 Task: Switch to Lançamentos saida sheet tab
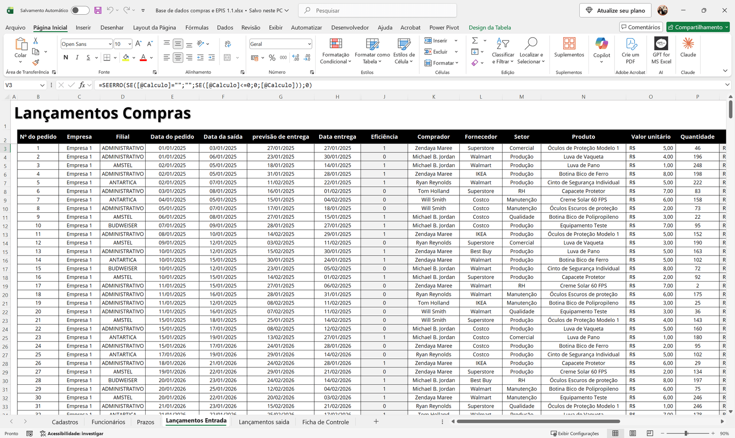pyautogui.click(x=264, y=422)
